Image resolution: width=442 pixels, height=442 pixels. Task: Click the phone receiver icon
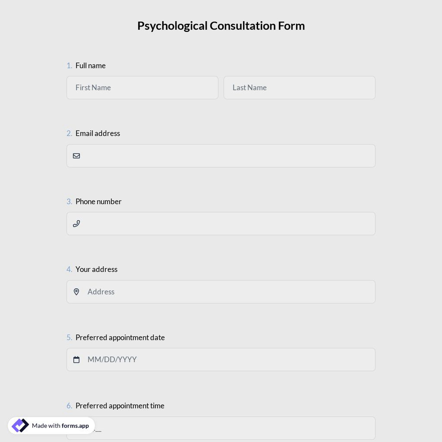(x=76, y=224)
